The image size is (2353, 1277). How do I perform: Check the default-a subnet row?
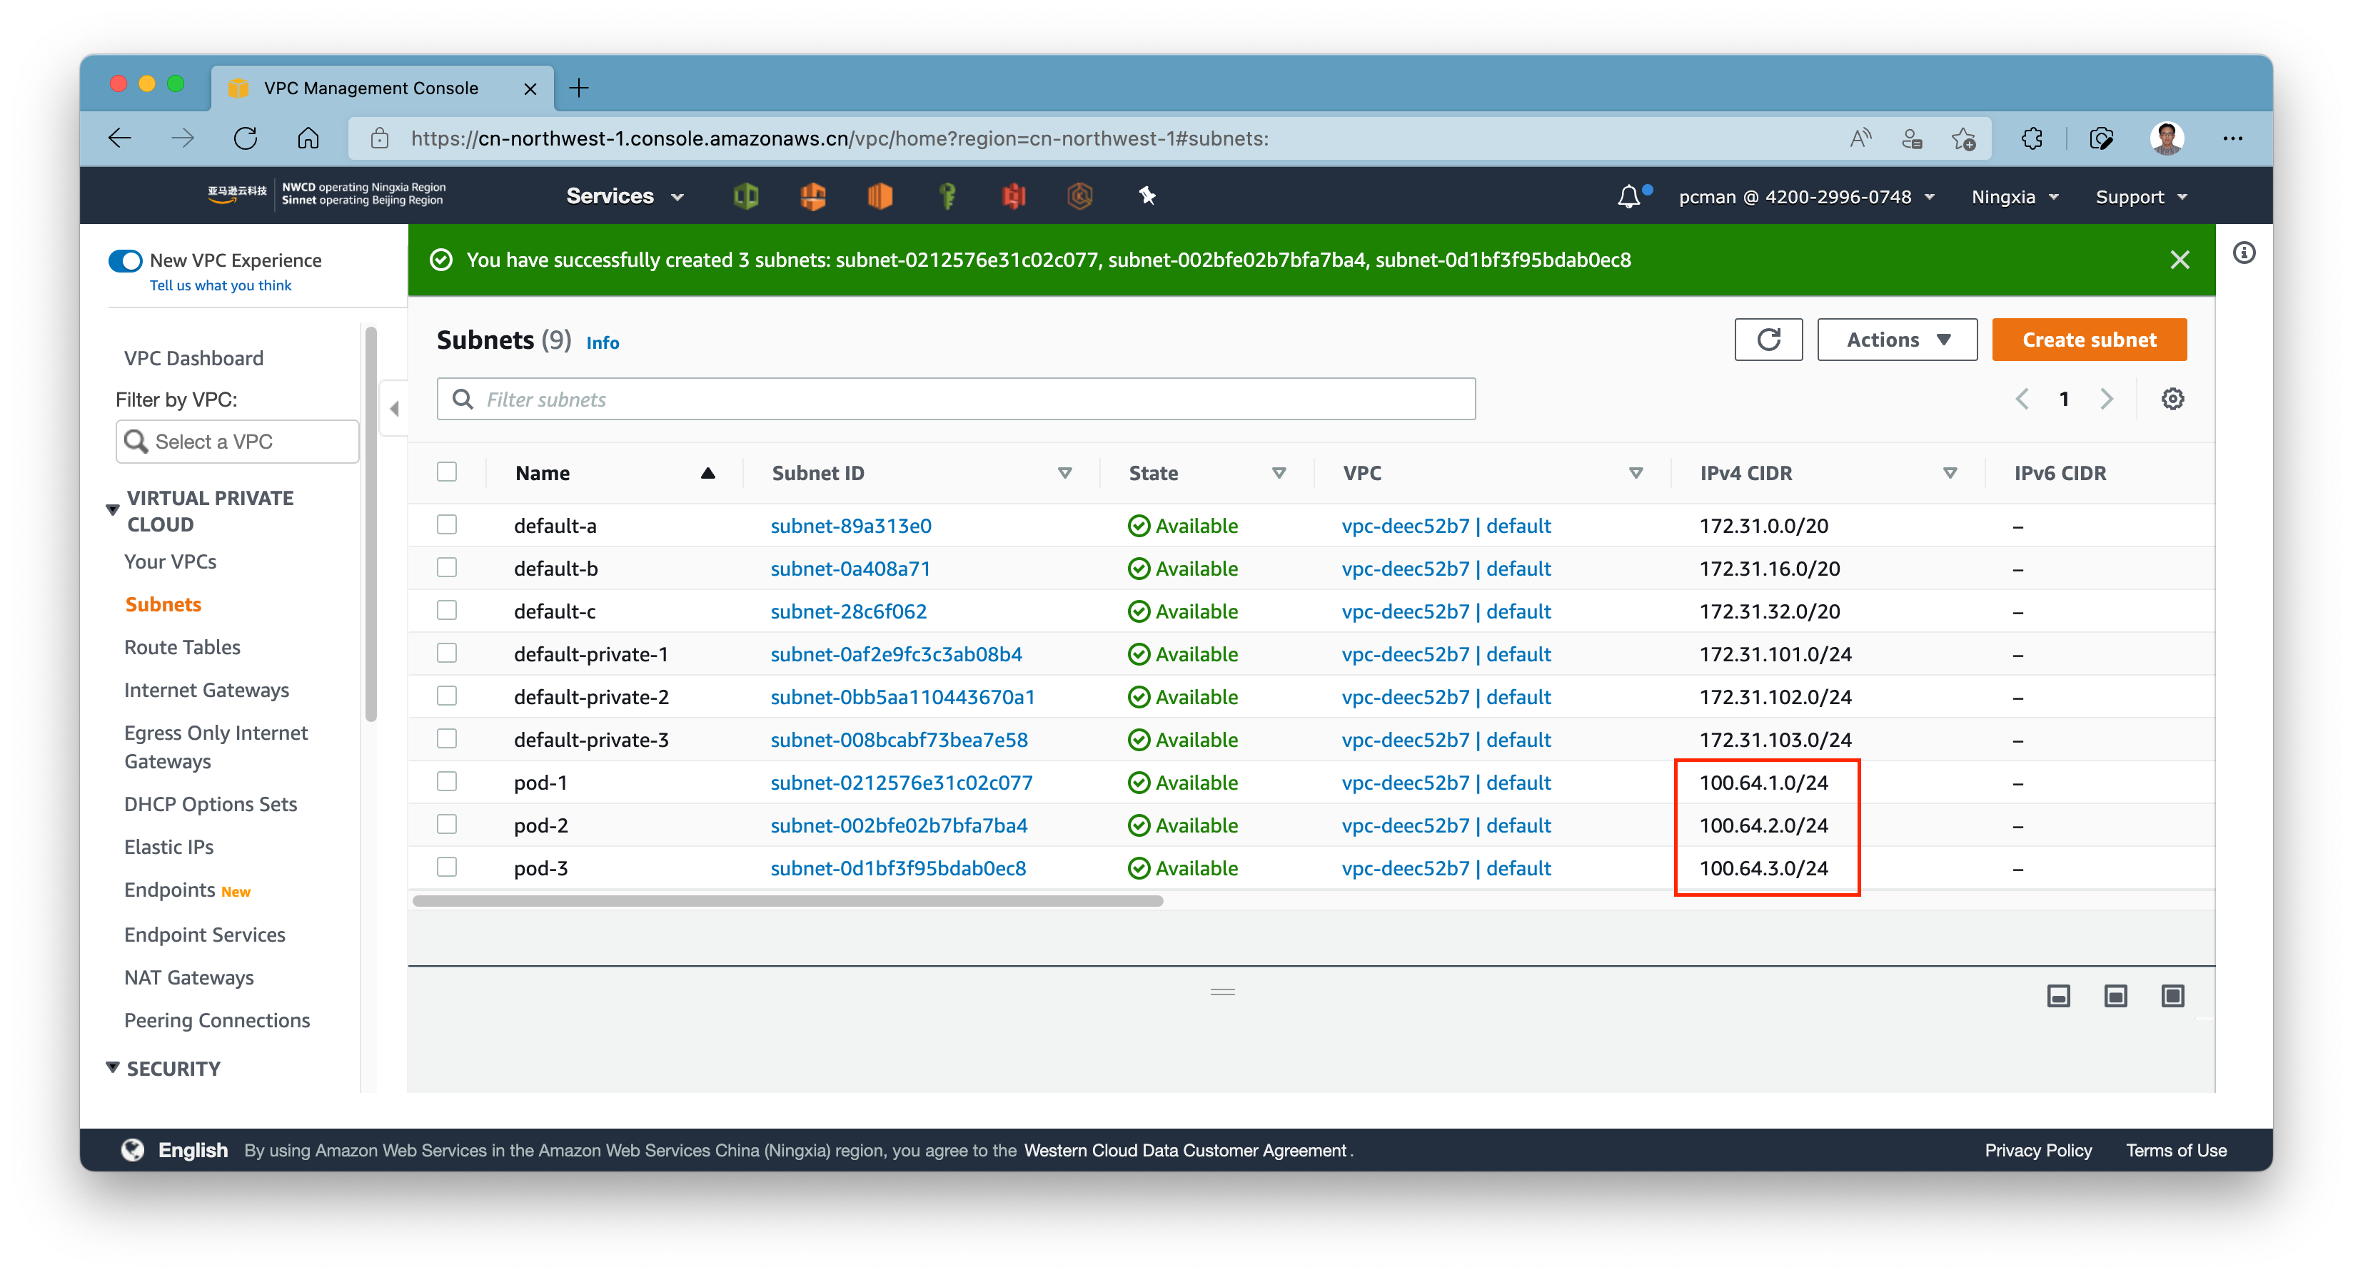[x=447, y=525]
